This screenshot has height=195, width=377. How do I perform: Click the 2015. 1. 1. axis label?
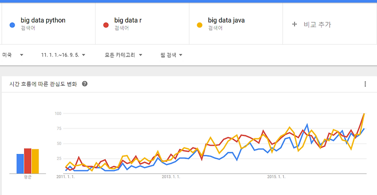tap(277, 177)
